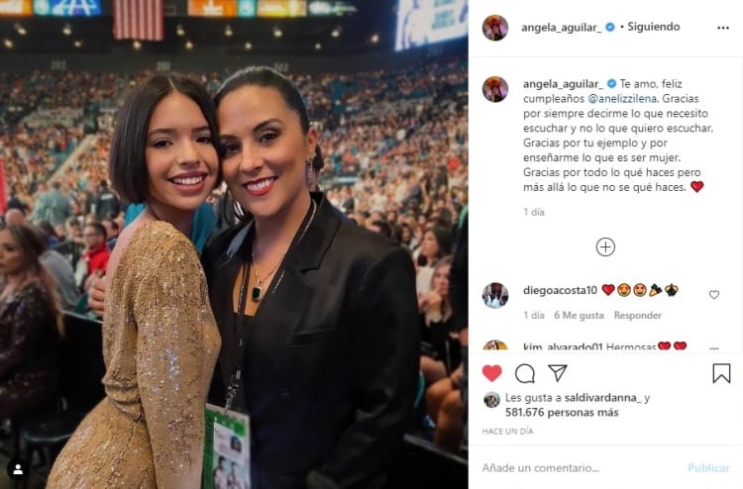Load more comments with plus circle

[605, 247]
